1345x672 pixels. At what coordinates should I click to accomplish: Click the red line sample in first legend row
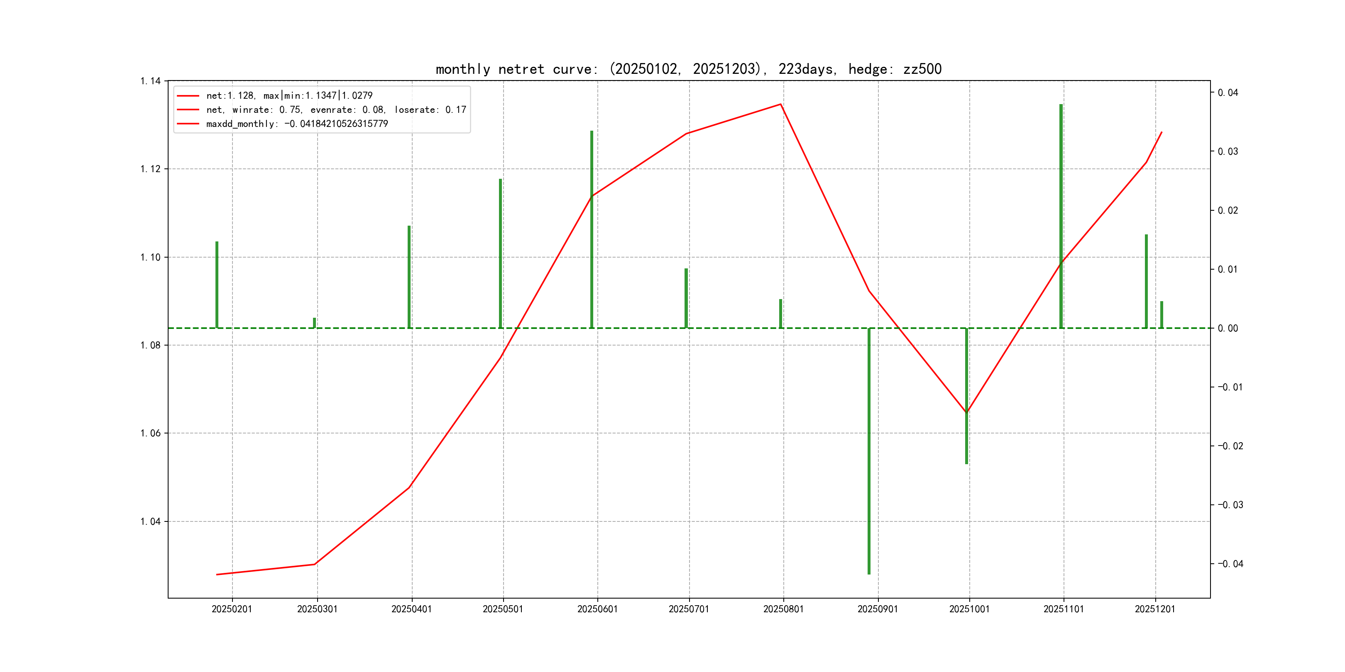click(x=188, y=96)
